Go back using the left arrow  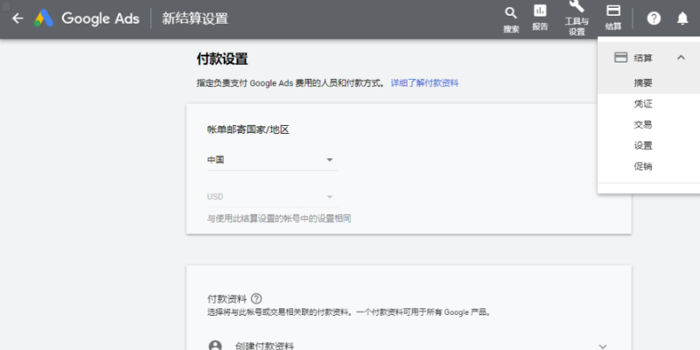[x=17, y=18]
